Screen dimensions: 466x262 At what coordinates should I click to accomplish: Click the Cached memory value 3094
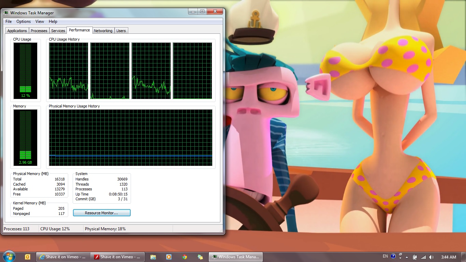point(61,184)
